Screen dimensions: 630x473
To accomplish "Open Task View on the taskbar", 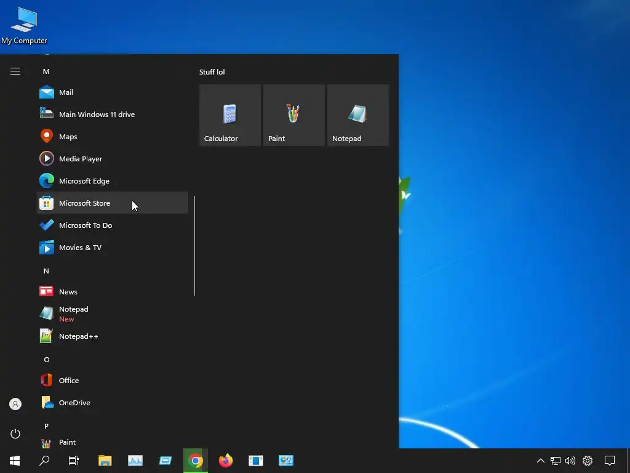I will (74, 461).
